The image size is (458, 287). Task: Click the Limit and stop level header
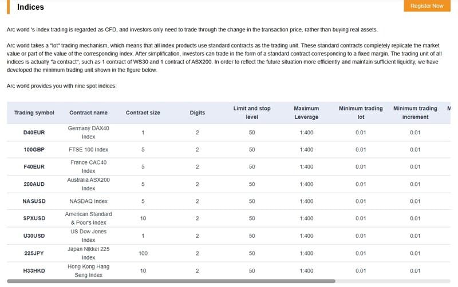pos(252,113)
